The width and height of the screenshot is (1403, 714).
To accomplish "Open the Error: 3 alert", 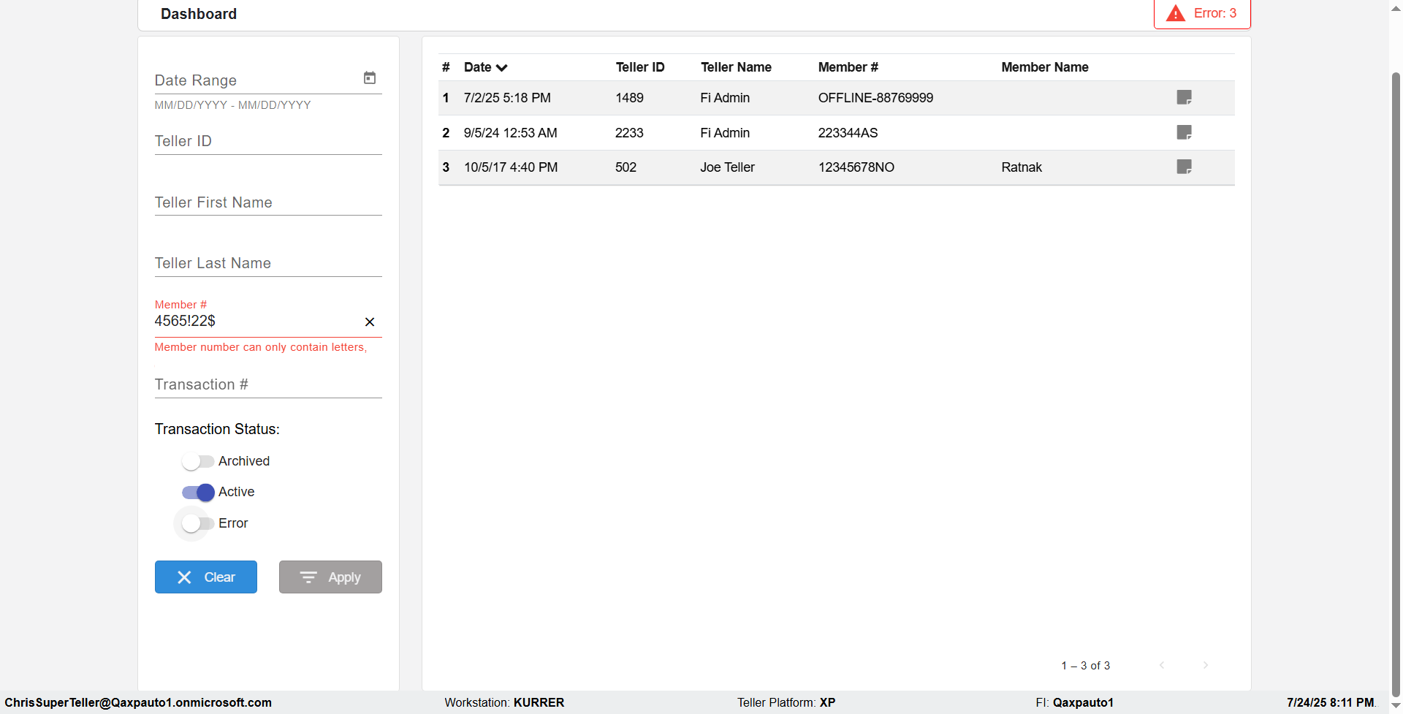I will 1203,14.
